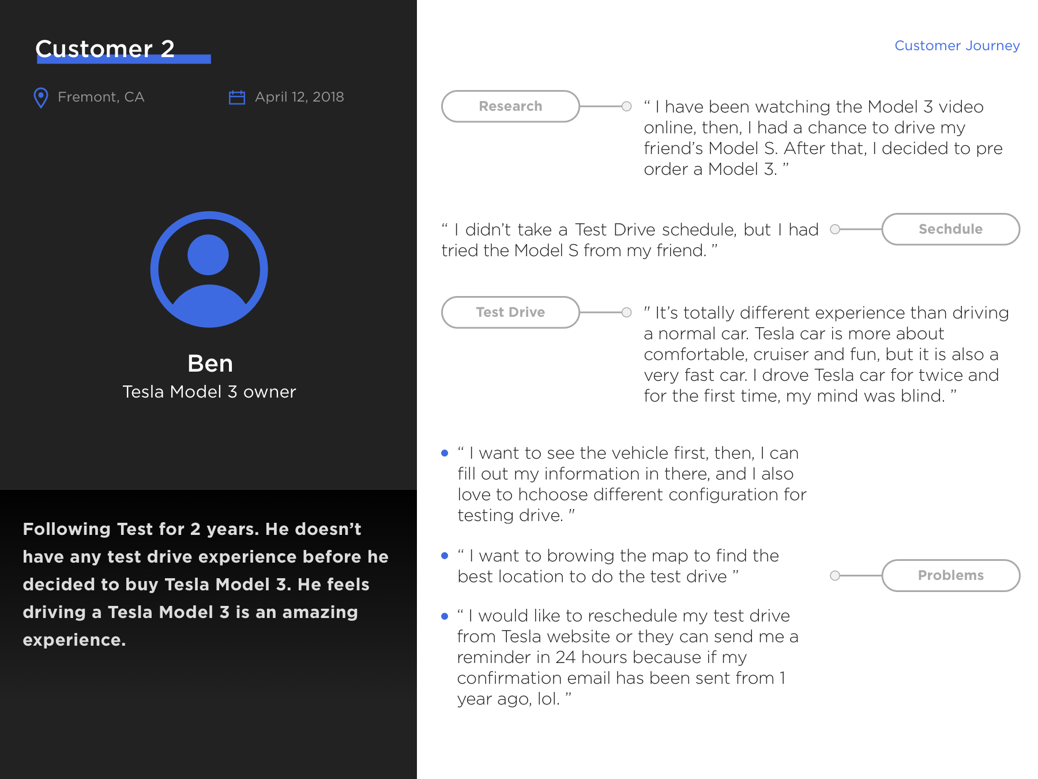
Task: Click the Customer 2 heading
Action: coord(105,49)
